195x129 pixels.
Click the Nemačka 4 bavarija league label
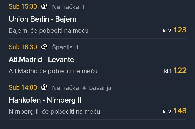click(x=82, y=88)
